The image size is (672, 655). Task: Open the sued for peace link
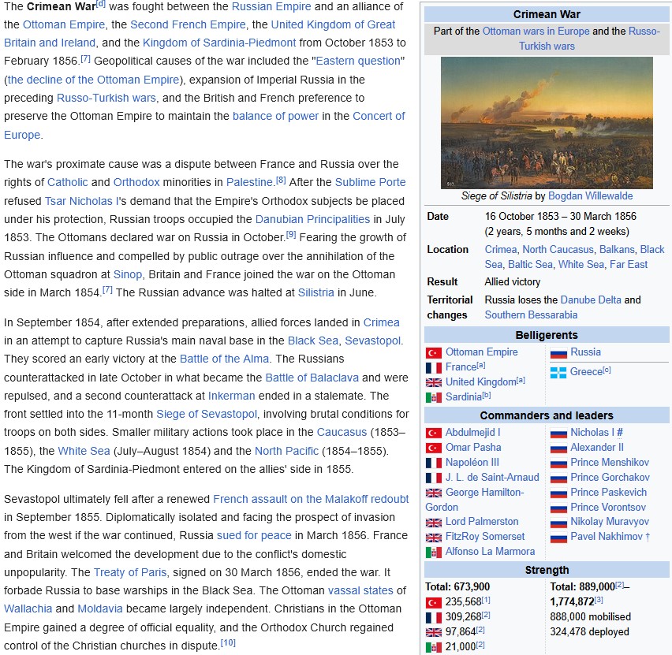254,535
